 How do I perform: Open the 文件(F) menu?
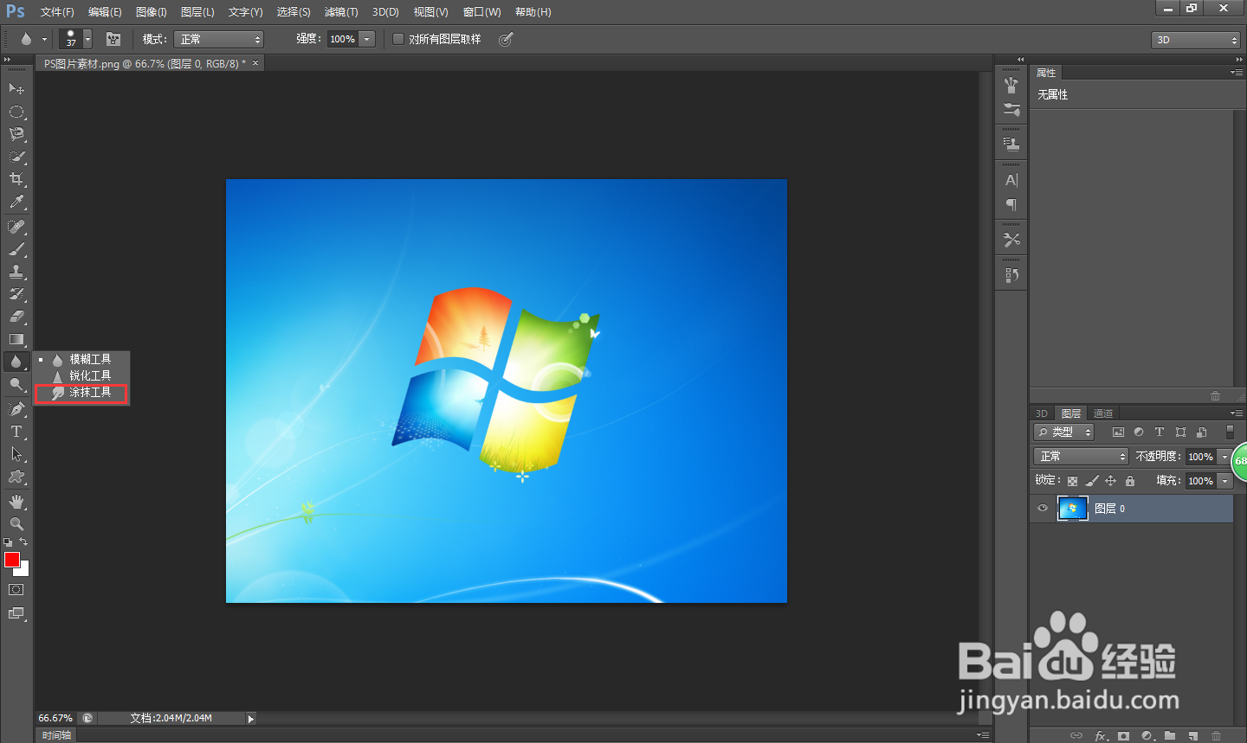(57, 12)
